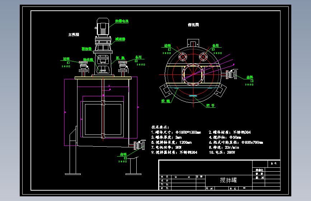Click 备用口 label in the 俯视图
Screen dimensions: 311x201
tap(215, 47)
